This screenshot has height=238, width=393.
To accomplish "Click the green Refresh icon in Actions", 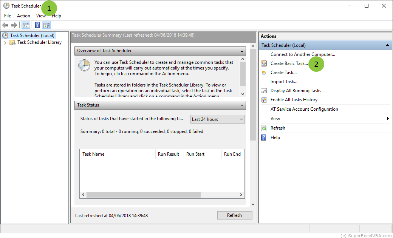I will coord(264,128).
